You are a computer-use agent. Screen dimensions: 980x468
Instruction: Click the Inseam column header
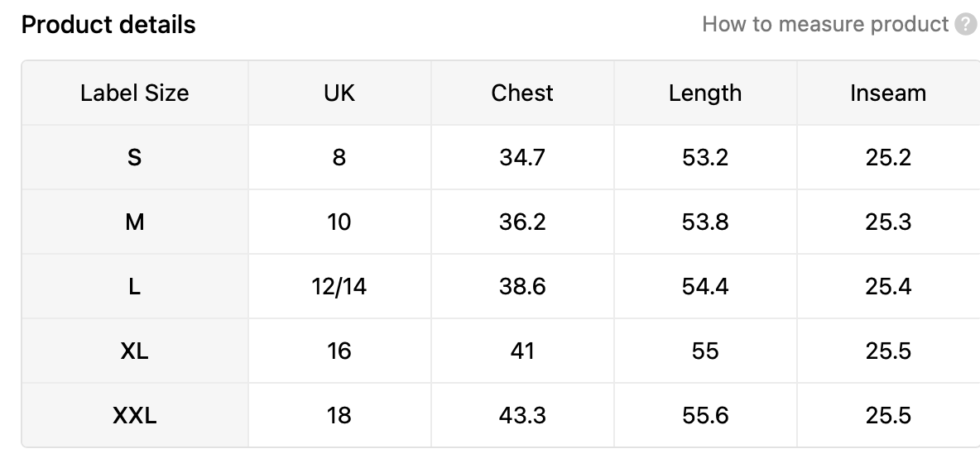[x=888, y=93]
